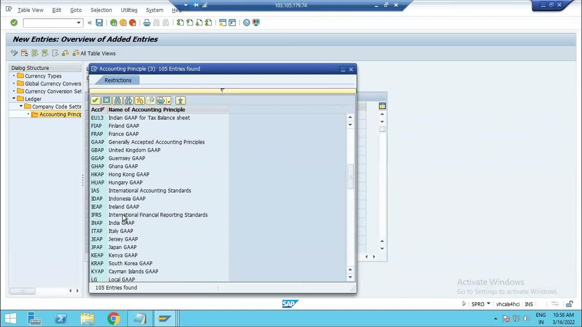Image resolution: width=582 pixels, height=327 pixels.
Task: Expand the restrictions triangle on yellow bar
Action: (222, 90)
